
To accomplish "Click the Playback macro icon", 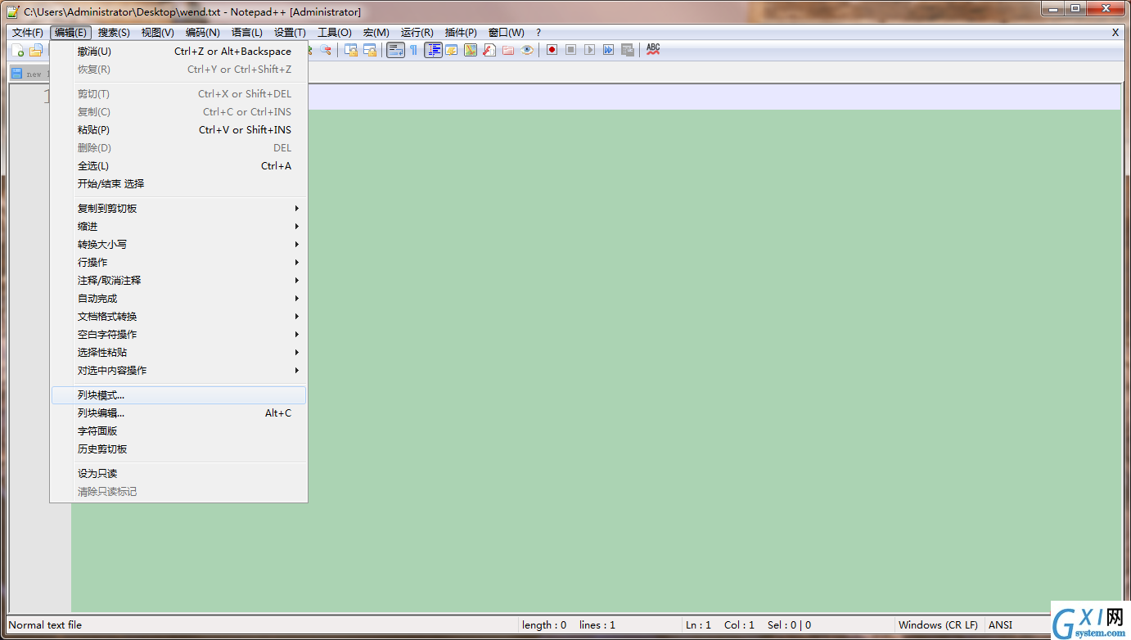I will coord(589,50).
